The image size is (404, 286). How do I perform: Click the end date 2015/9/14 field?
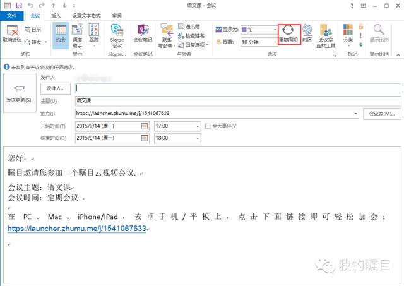point(112,138)
